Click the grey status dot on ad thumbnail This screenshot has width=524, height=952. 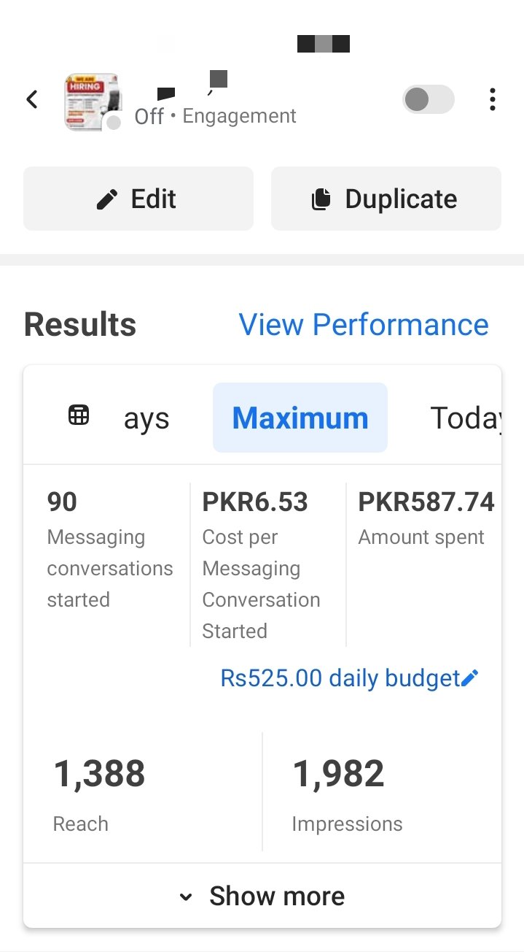[x=114, y=123]
